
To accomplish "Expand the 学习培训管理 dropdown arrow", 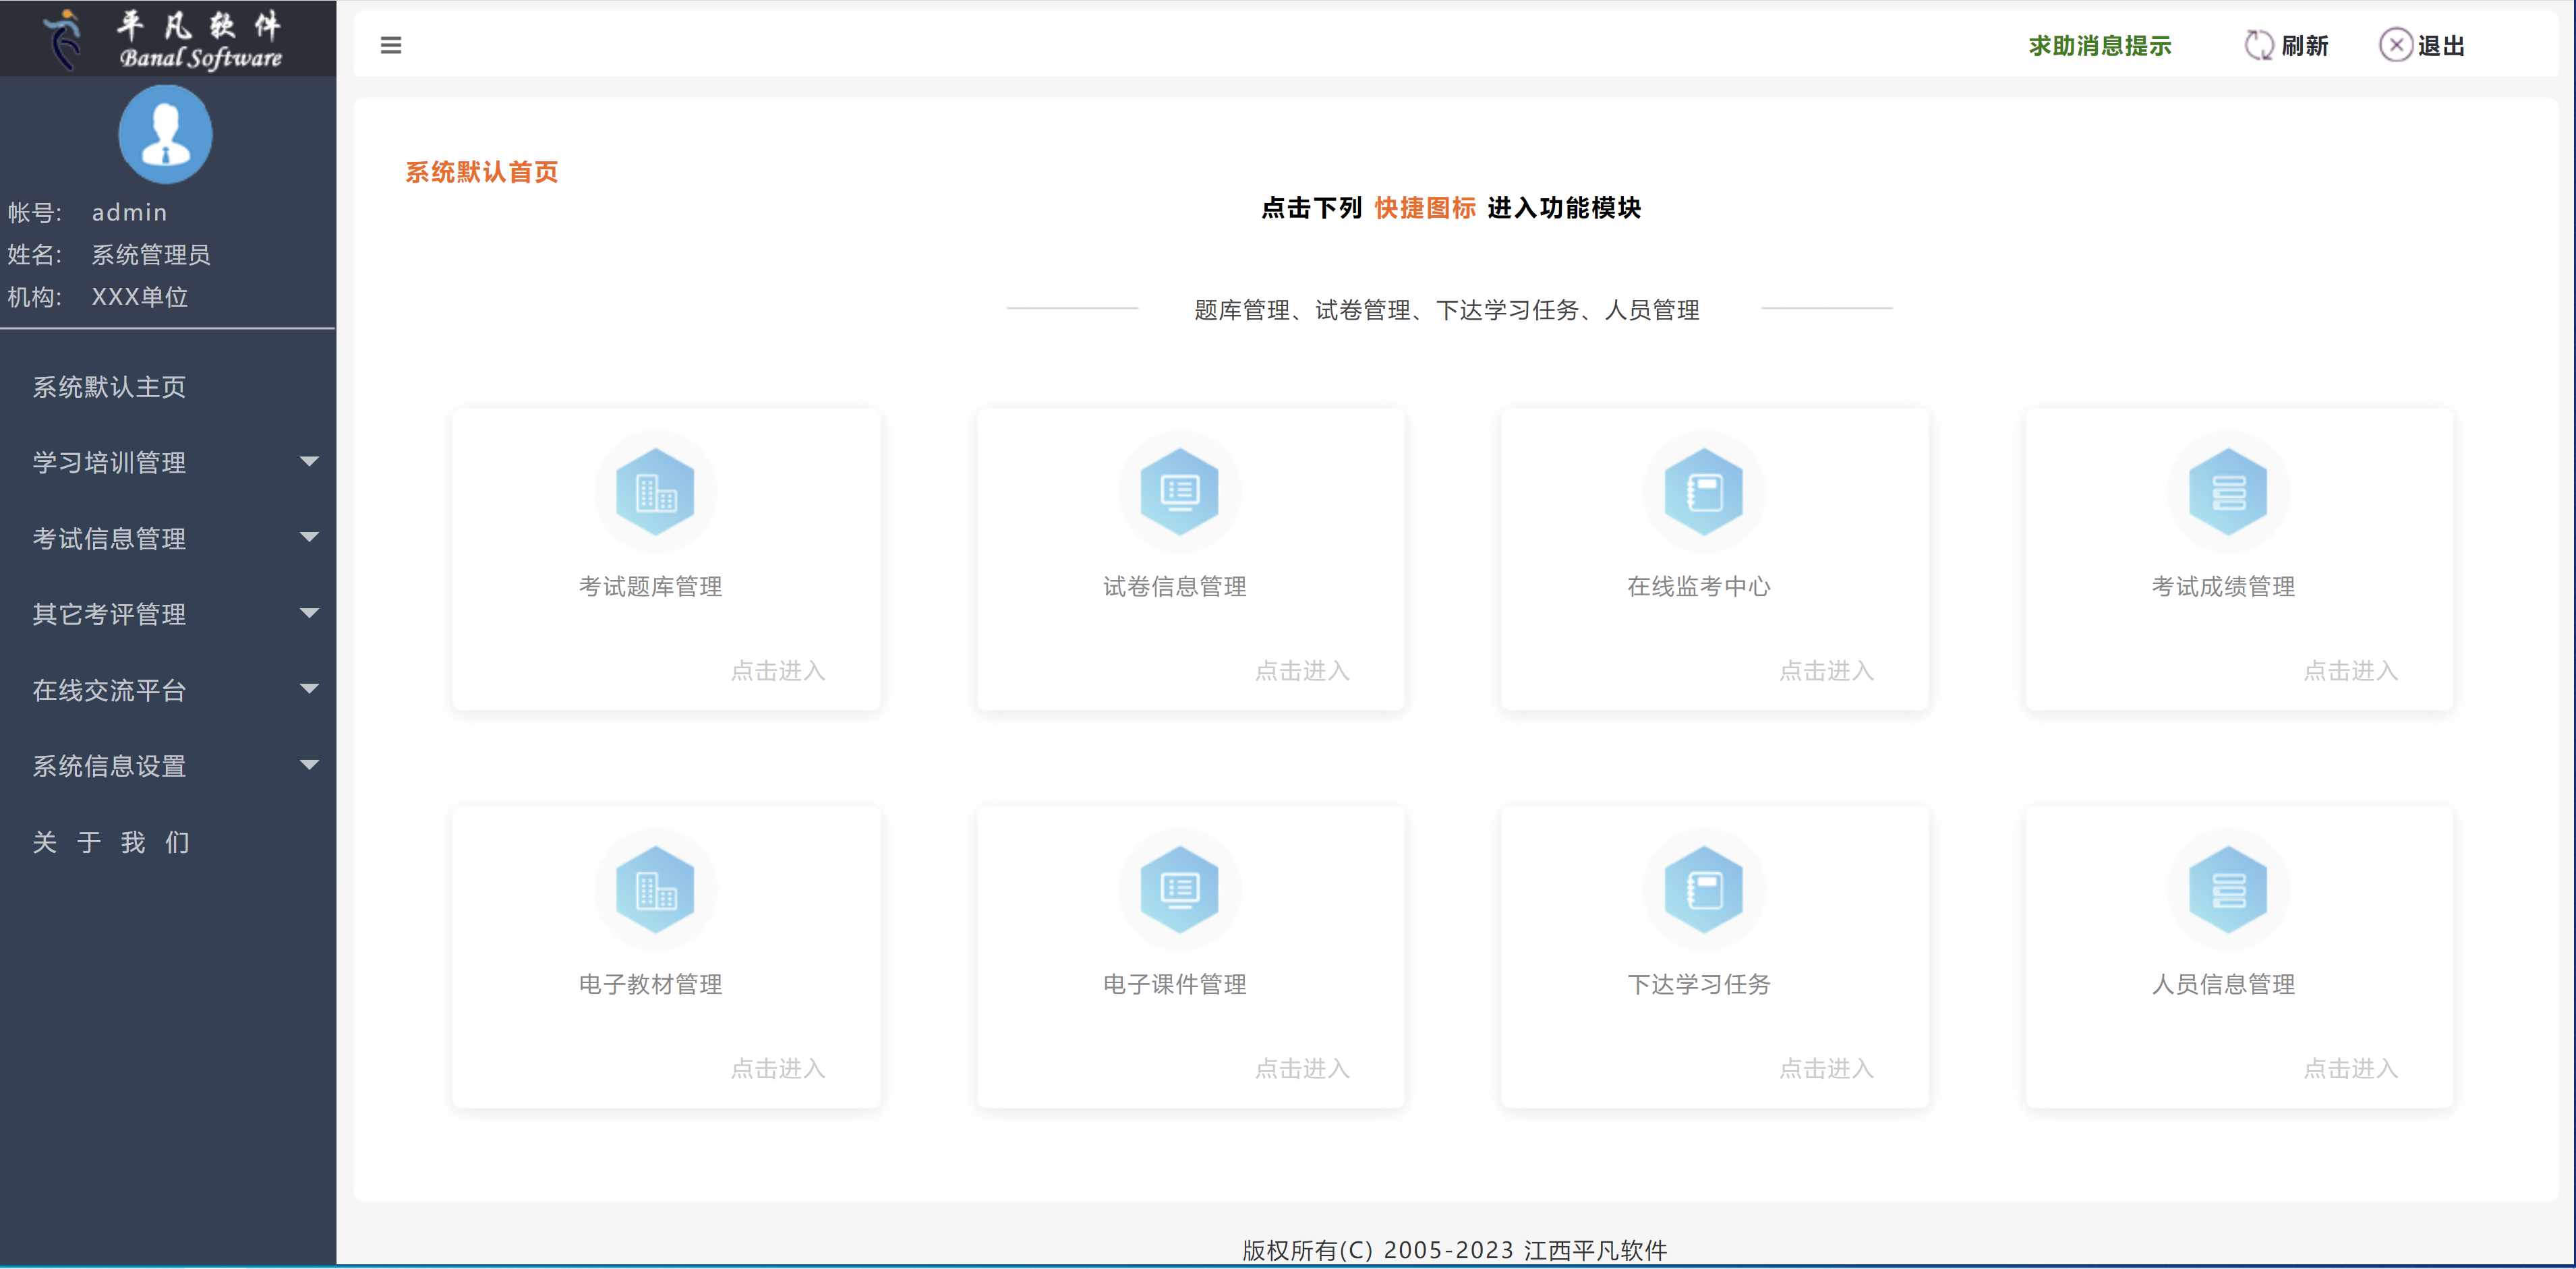I will click(310, 462).
